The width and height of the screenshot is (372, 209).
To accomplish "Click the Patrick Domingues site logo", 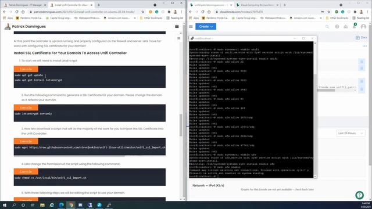I will point(25,27).
